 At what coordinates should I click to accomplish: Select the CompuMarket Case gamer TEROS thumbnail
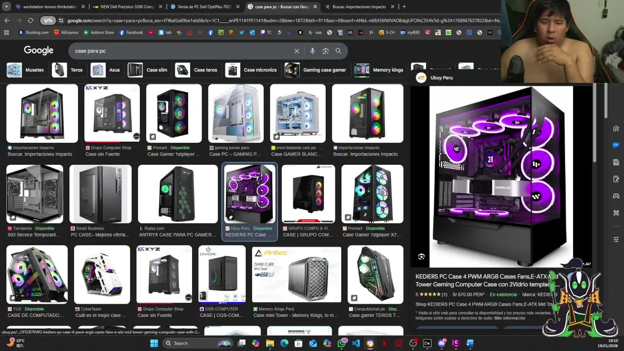click(375, 274)
